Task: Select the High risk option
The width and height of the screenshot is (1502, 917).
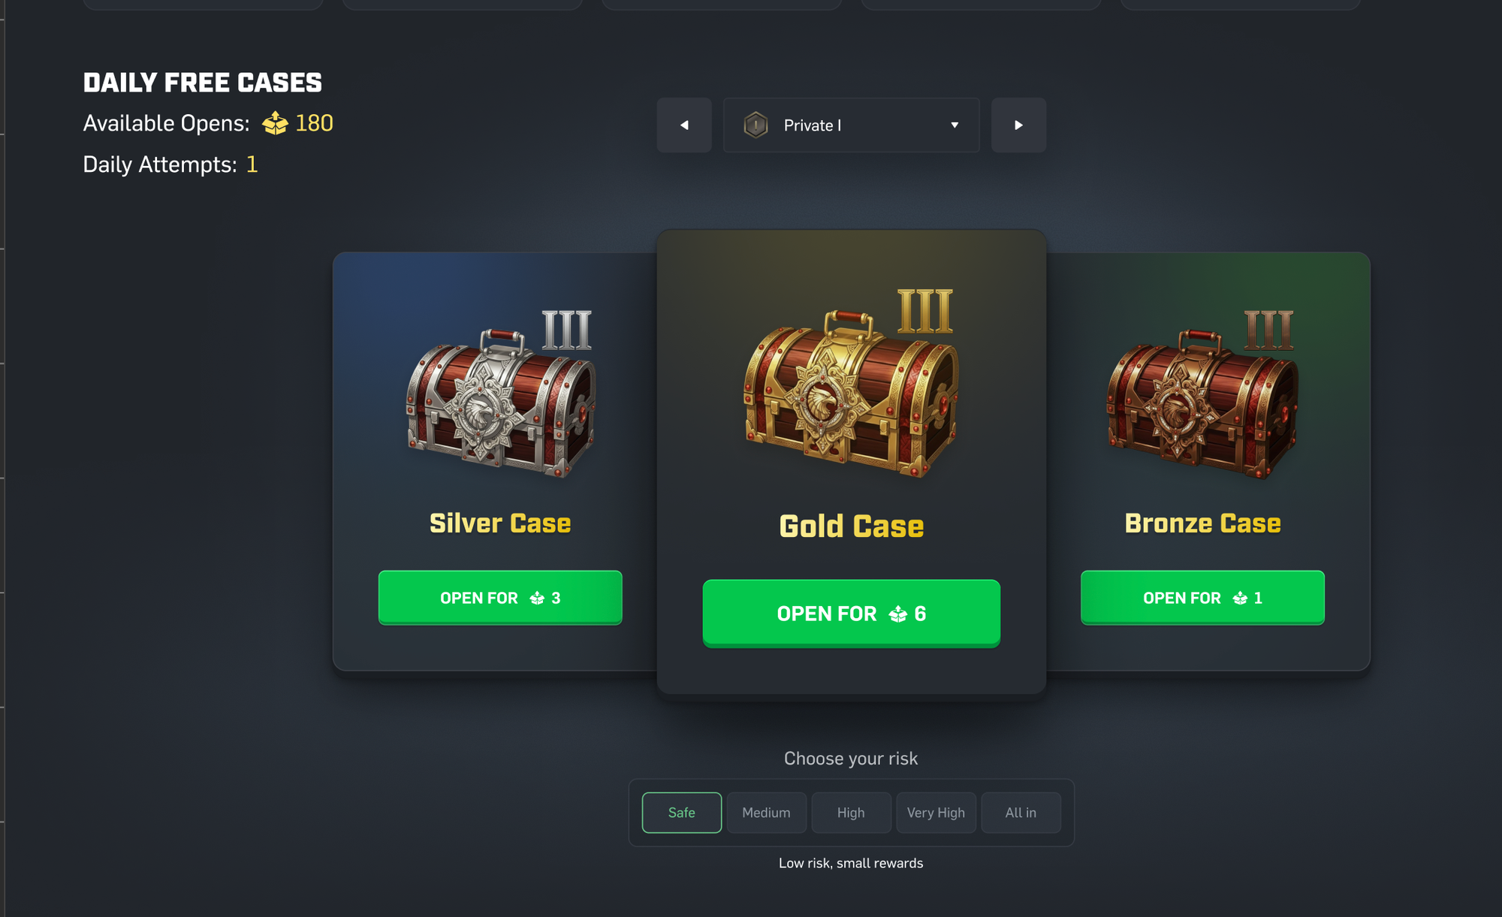Action: coord(851,813)
